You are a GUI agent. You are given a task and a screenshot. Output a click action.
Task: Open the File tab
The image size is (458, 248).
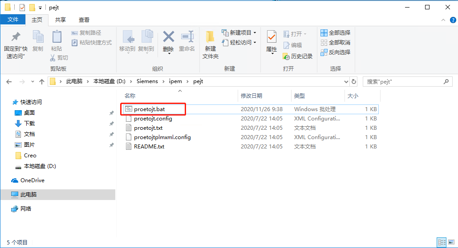13,20
